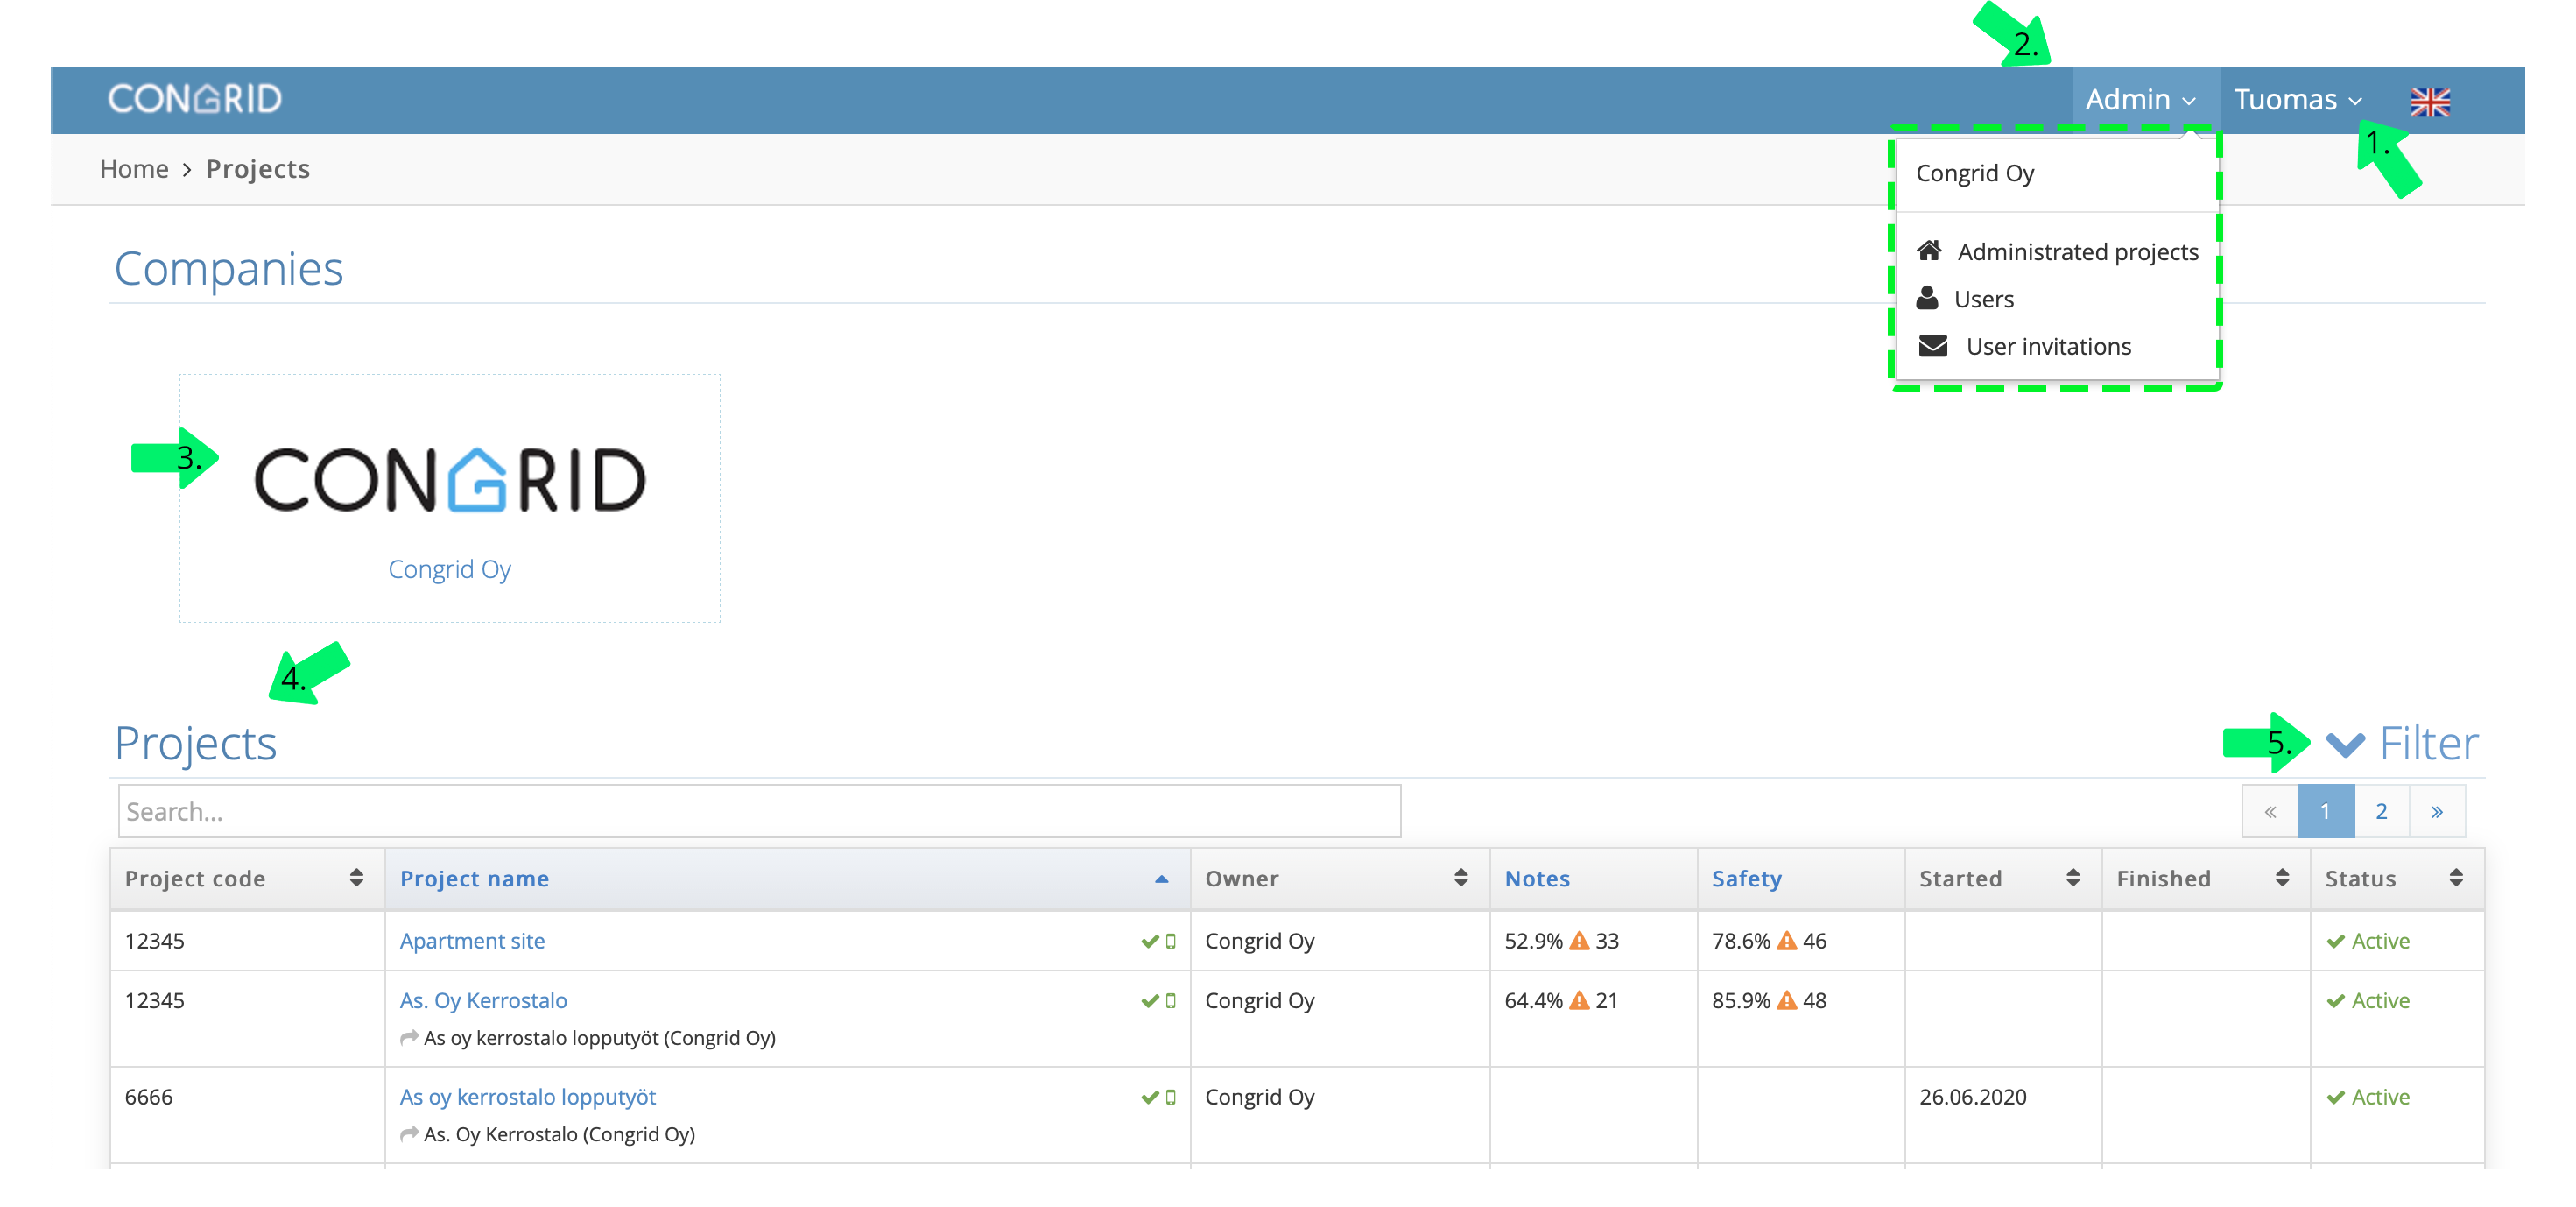Screen dimensions: 2576x1207
Task: Sort by Project code column
Action: [246, 878]
